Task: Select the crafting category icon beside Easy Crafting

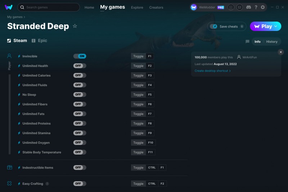Action: click(9, 183)
